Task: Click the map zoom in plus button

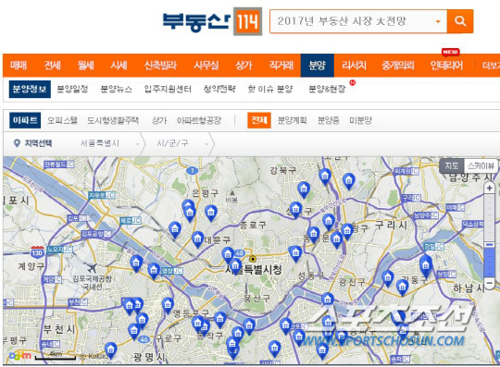Action: point(489,188)
